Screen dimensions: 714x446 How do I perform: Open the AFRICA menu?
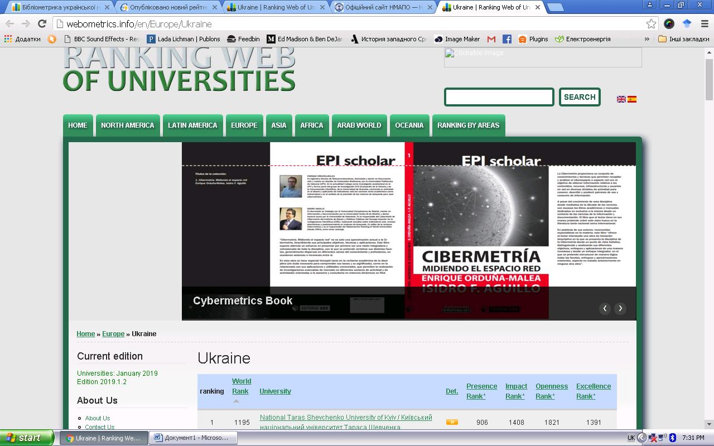(x=312, y=125)
